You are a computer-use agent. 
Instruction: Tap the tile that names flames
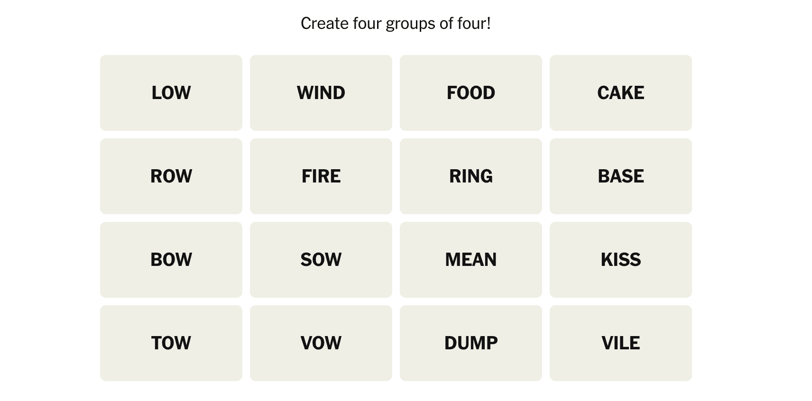tap(321, 176)
